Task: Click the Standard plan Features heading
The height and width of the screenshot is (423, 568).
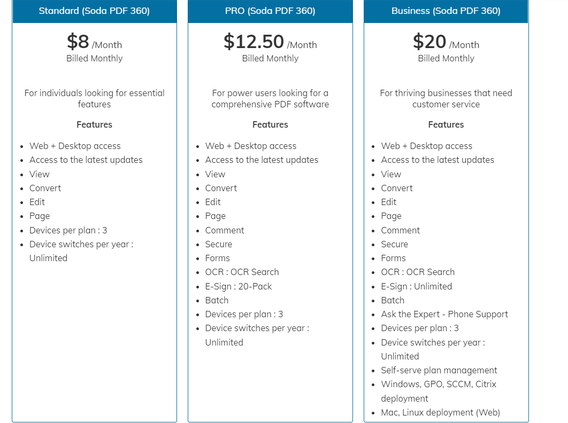Action: 94,124
